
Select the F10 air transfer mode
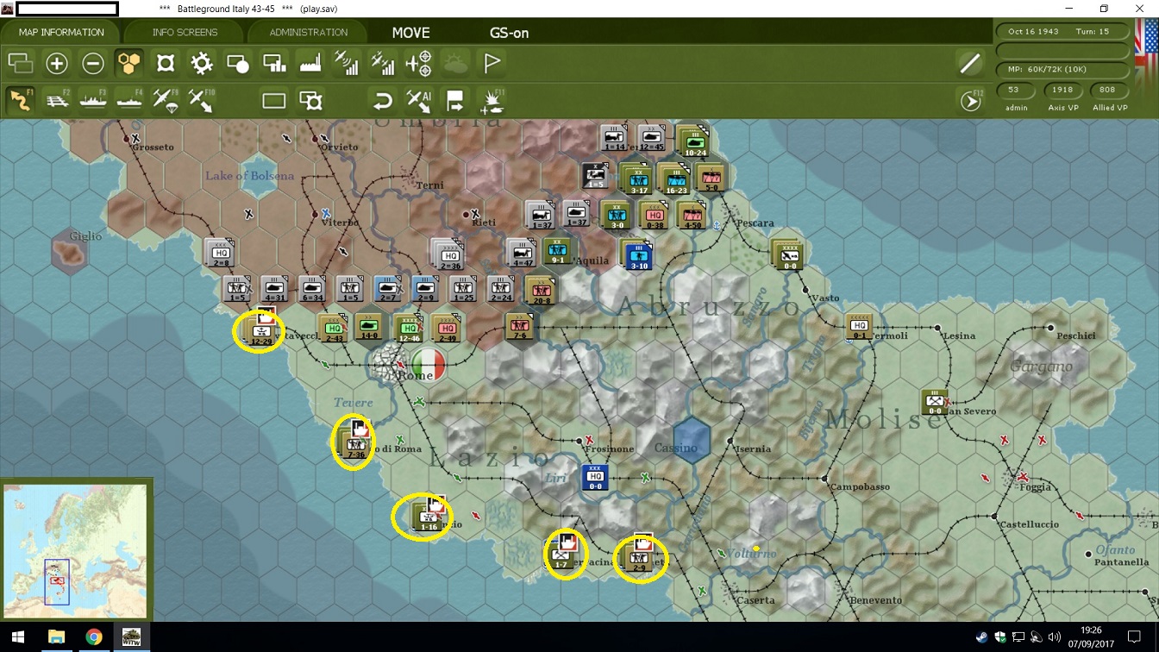point(202,100)
